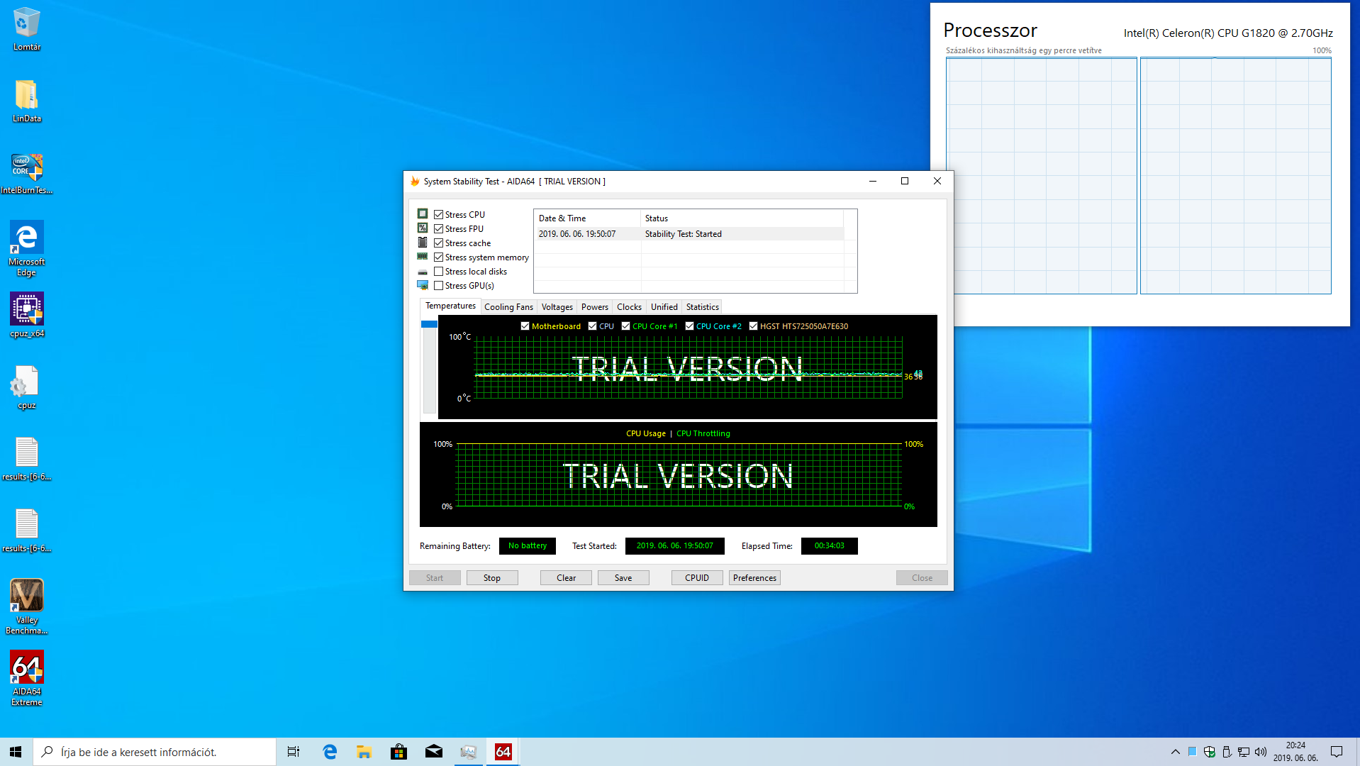Enable Stress local disks checkbox

click(x=439, y=271)
